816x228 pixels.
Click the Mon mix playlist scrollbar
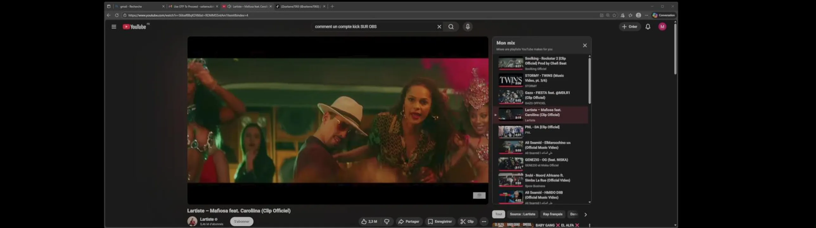coord(589,81)
